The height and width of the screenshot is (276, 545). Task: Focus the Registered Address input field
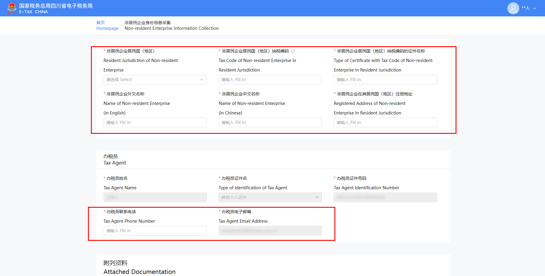[385, 123]
